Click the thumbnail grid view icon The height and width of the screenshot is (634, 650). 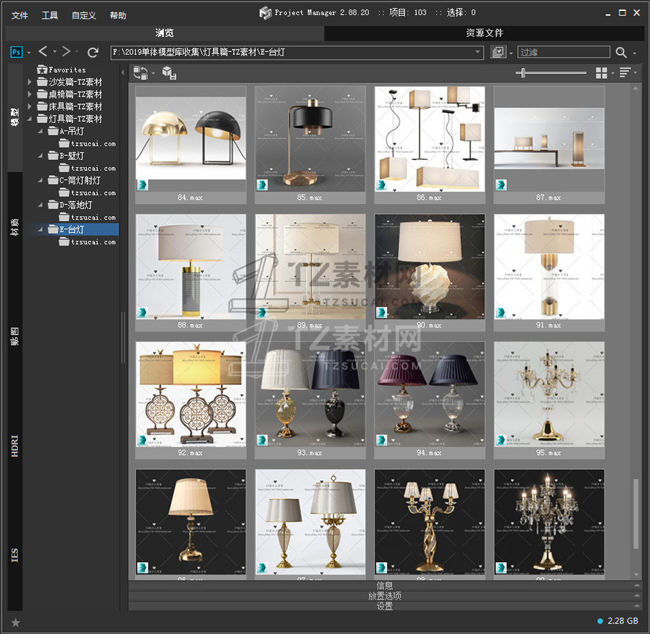[601, 73]
